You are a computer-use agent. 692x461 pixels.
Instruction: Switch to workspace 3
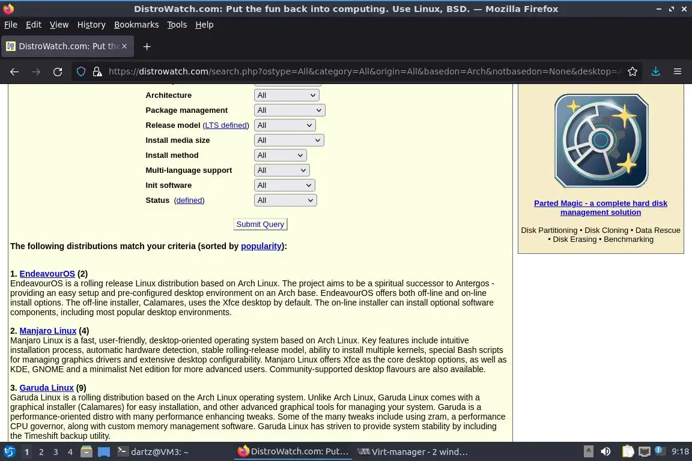pyautogui.click(x=56, y=452)
